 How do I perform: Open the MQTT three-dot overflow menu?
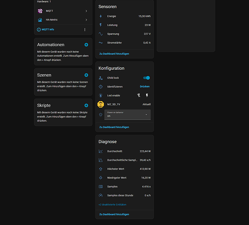pos(85,30)
